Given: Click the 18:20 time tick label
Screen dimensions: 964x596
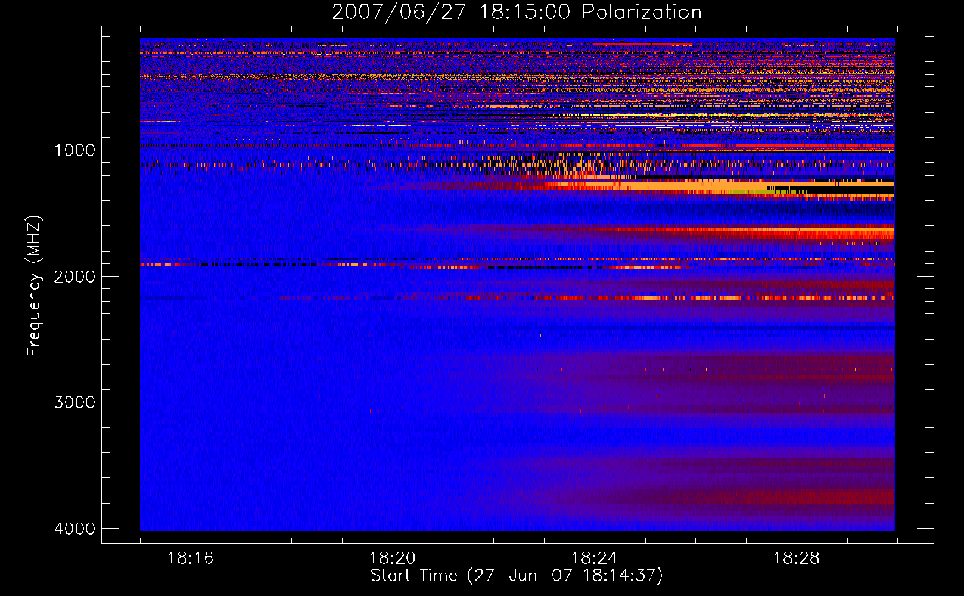Looking at the screenshot, I should [393, 558].
